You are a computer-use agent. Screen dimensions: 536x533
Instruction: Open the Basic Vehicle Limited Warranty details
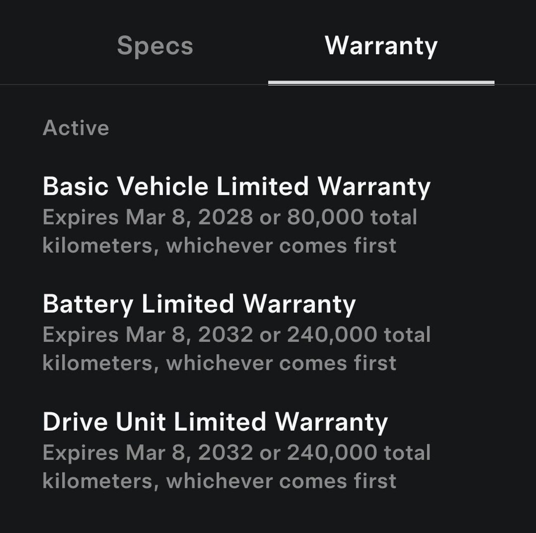(236, 187)
